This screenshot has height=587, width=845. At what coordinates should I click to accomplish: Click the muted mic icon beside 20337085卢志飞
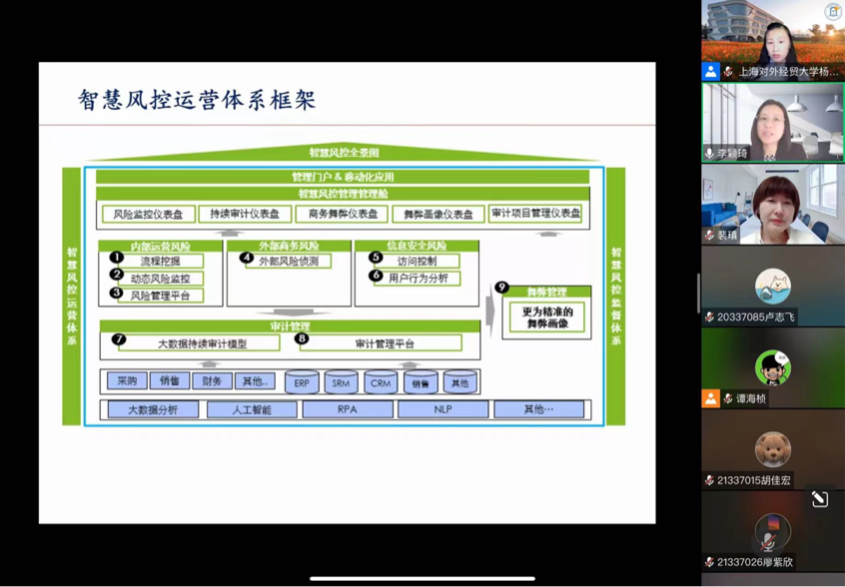[x=710, y=316]
